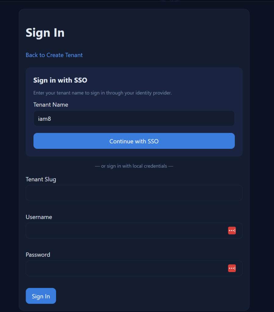Click into the Tenant Slug text box

[x=134, y=193]
